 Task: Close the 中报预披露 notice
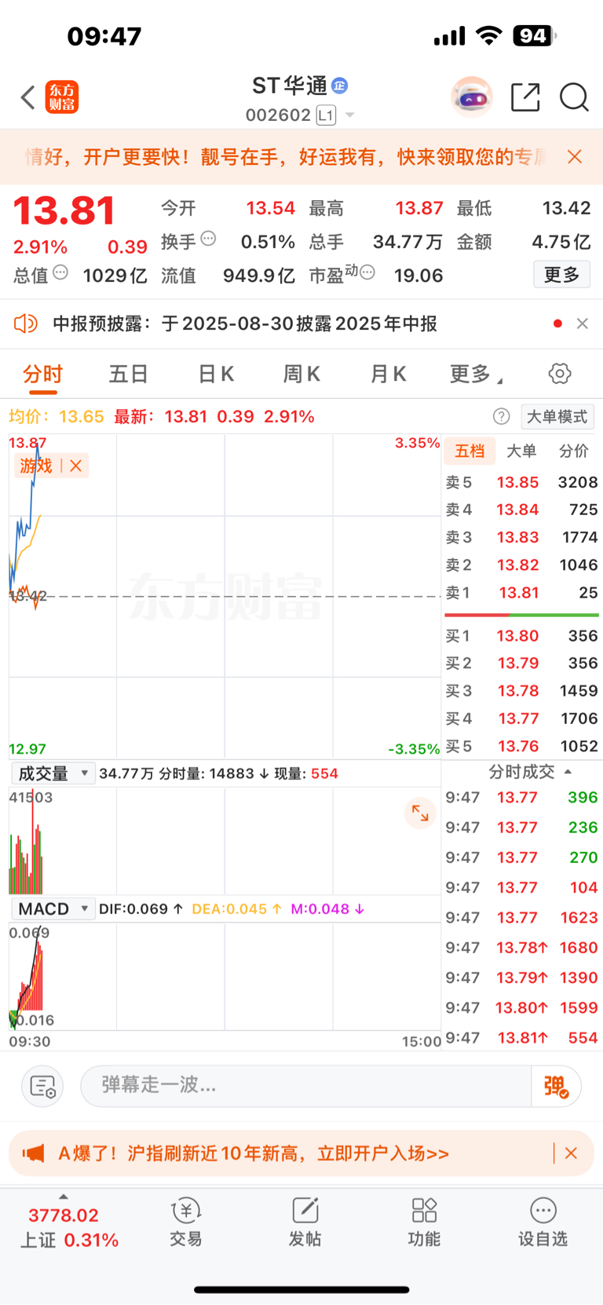[x=583, y=324]
